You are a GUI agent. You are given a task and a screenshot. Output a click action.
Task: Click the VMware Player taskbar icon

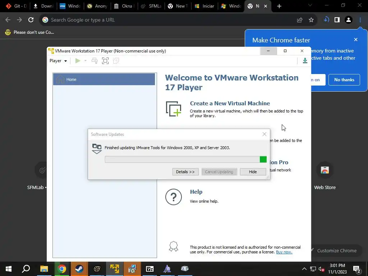[115, 269]
